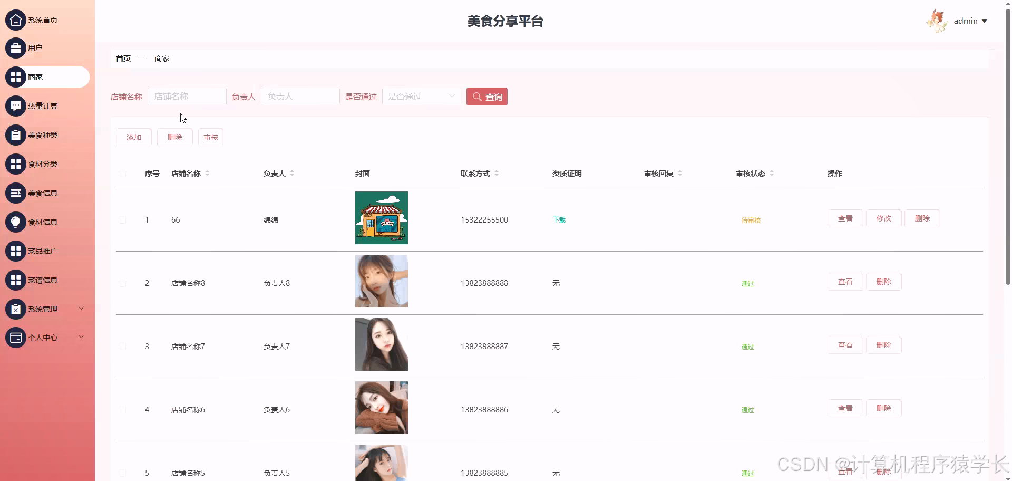
Task: Sort 店铺名称 column with arrows
Action: [207, 174]
